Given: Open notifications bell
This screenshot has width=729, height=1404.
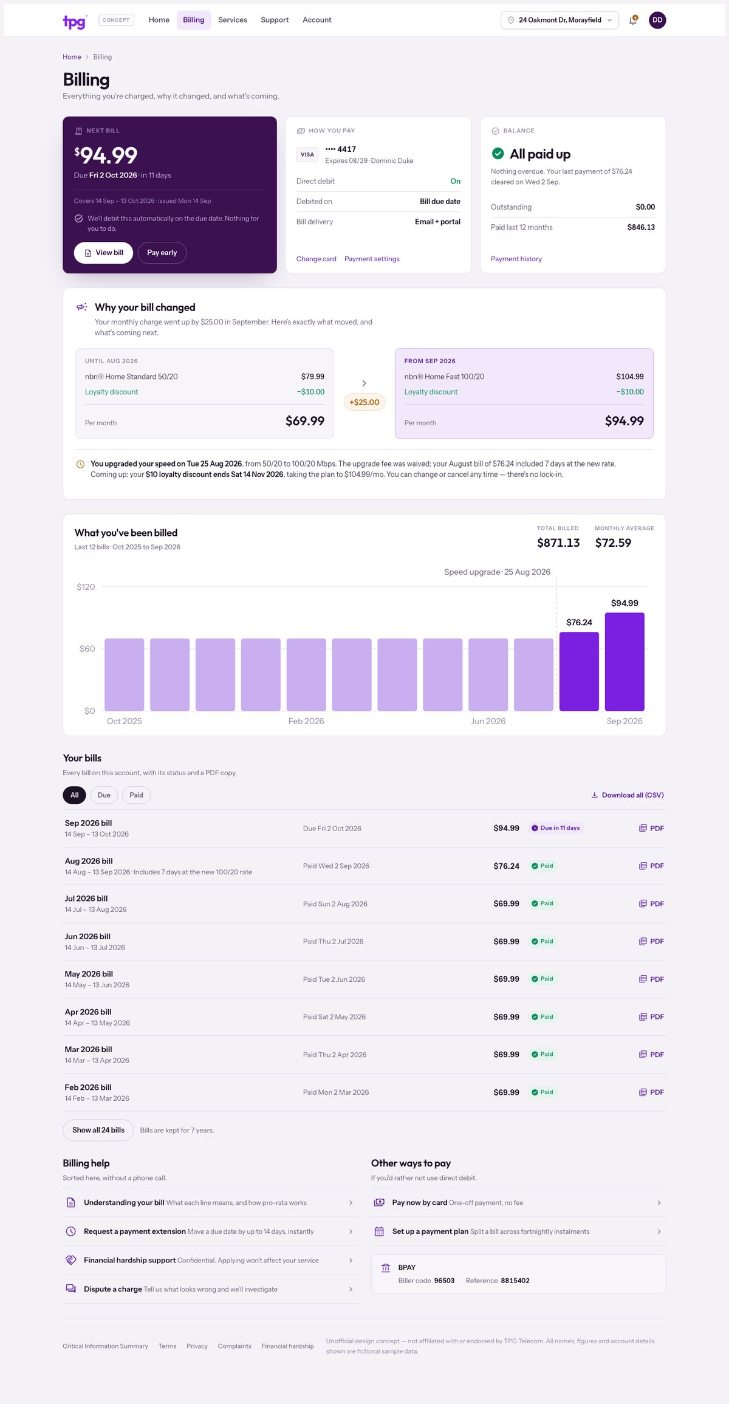Looking at the screenshot, I should click(x=633, y=20).
